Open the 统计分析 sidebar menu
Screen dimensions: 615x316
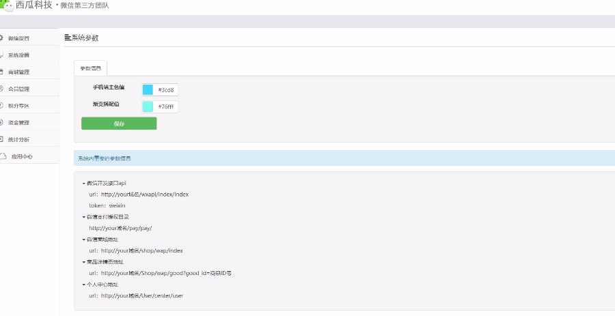29,139
